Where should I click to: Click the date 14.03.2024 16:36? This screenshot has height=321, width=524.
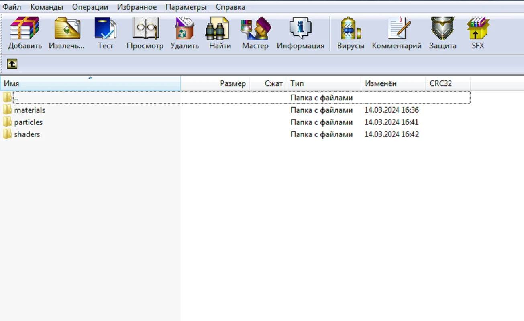point(391,110)
